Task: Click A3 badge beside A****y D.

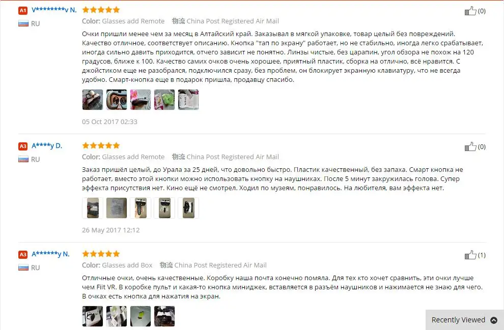Action: (x=23, y=146)
